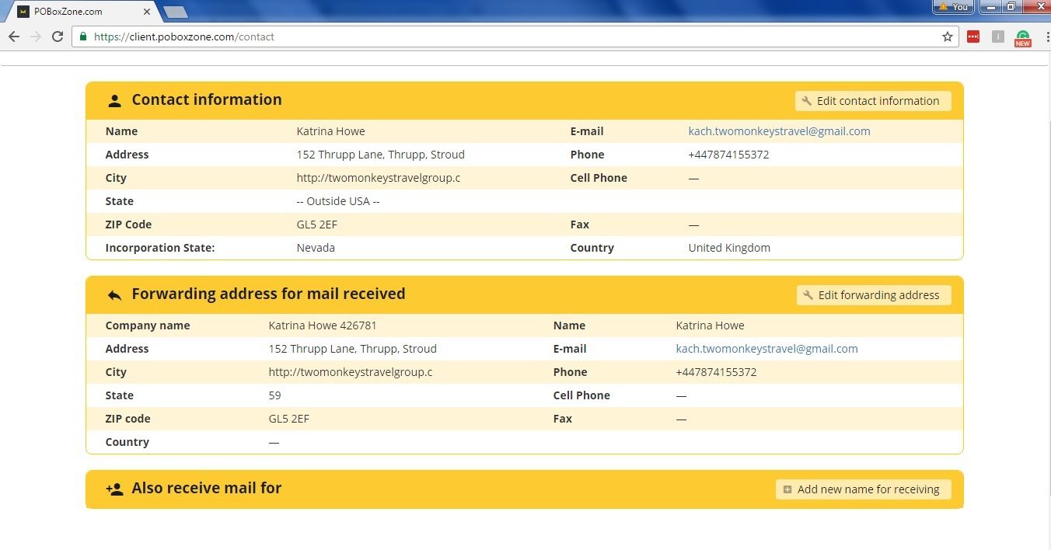Click the -- Outside USA -- state value
The height and width of the screenshot is (550, 1051).
[x=338, y=201]
